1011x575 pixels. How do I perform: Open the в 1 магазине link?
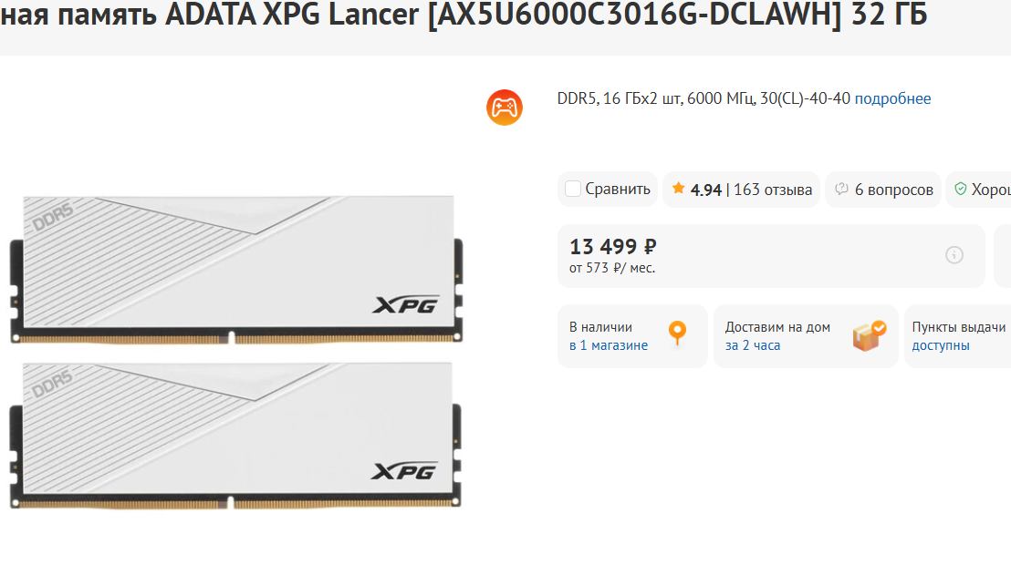608,345
